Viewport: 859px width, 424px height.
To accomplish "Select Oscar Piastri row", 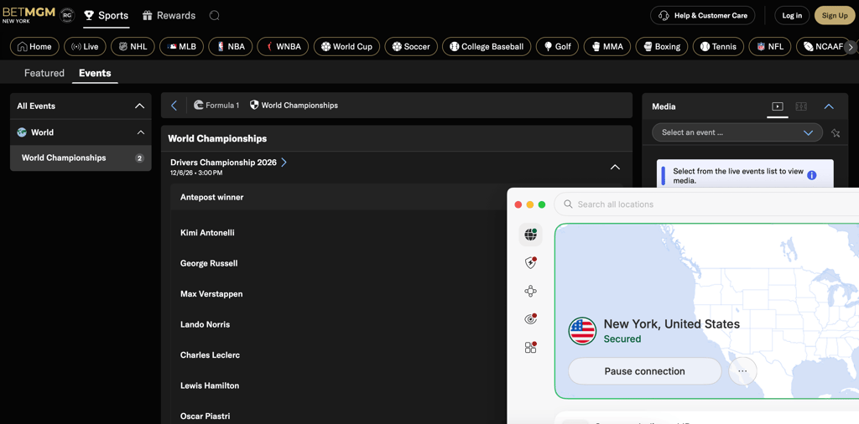I will 339,416.
